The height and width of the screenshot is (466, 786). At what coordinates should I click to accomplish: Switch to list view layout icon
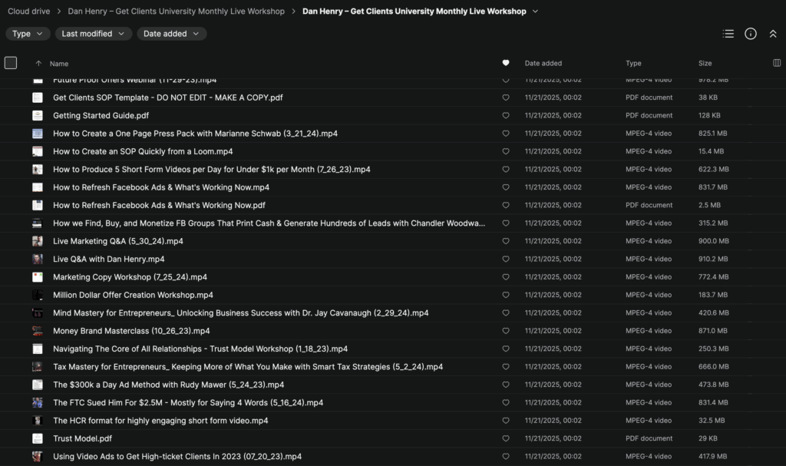tap(728, 34)
